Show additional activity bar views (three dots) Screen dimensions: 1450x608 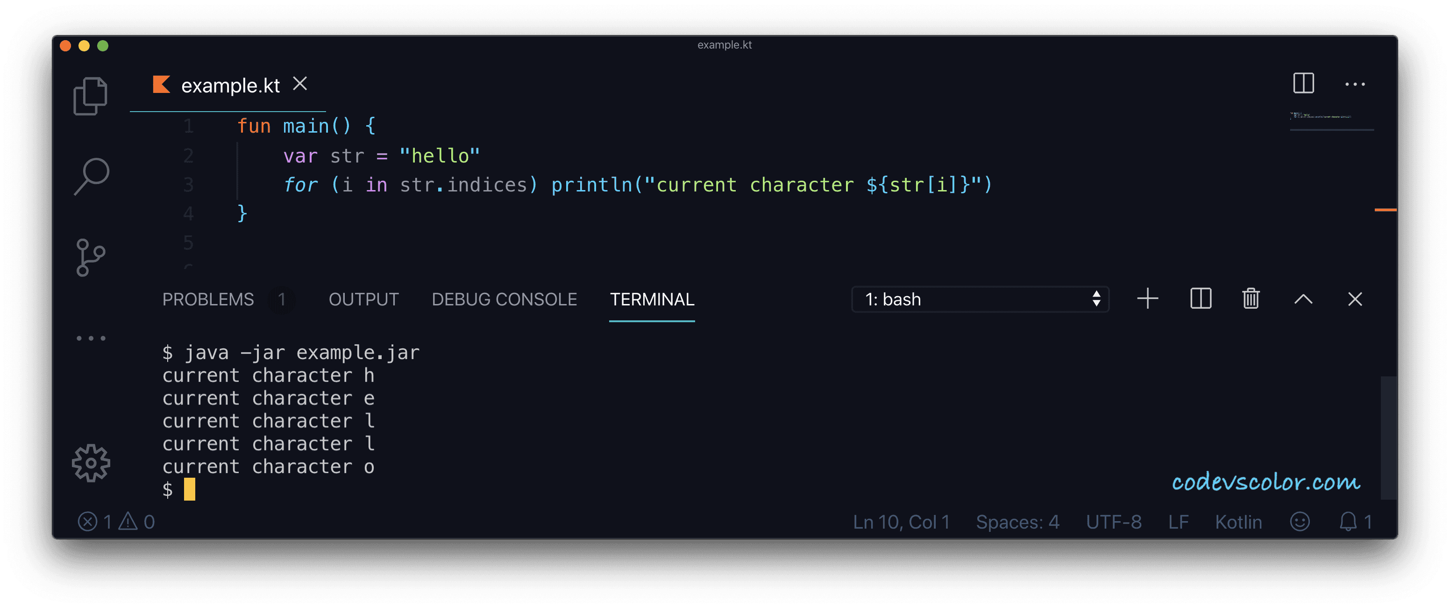click(x=91, y=338)
